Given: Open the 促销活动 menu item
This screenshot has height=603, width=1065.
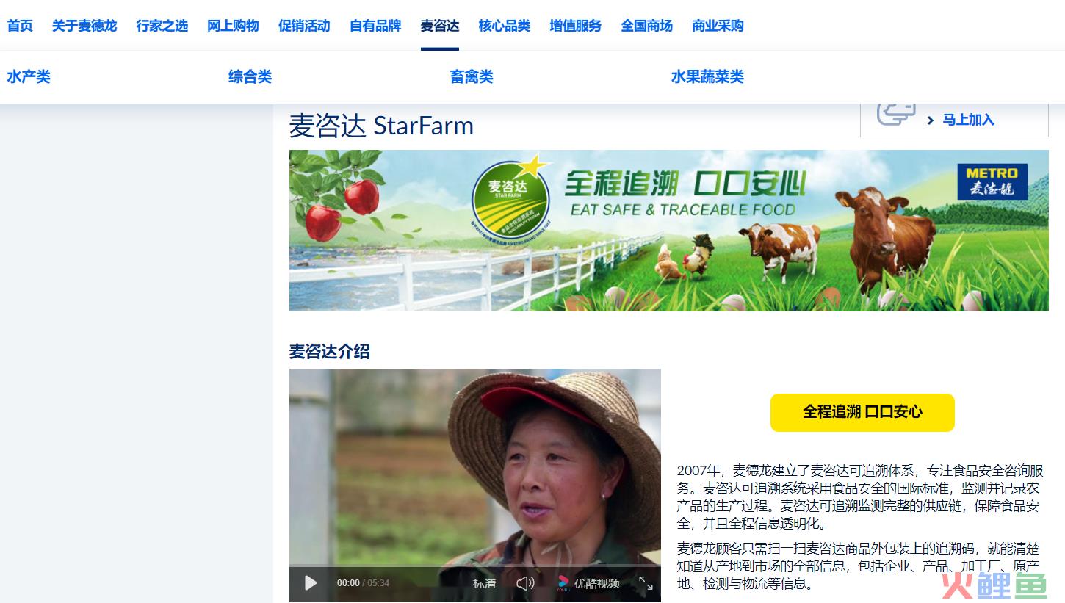Looking at the screenshot, I should click(x=304, y=26).
